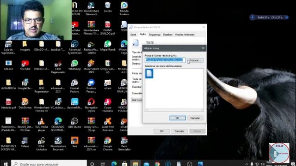Screen dimensions: 296x166
Task: Open Loja de Suprimentos shortcut
Action: click(8, 47)
